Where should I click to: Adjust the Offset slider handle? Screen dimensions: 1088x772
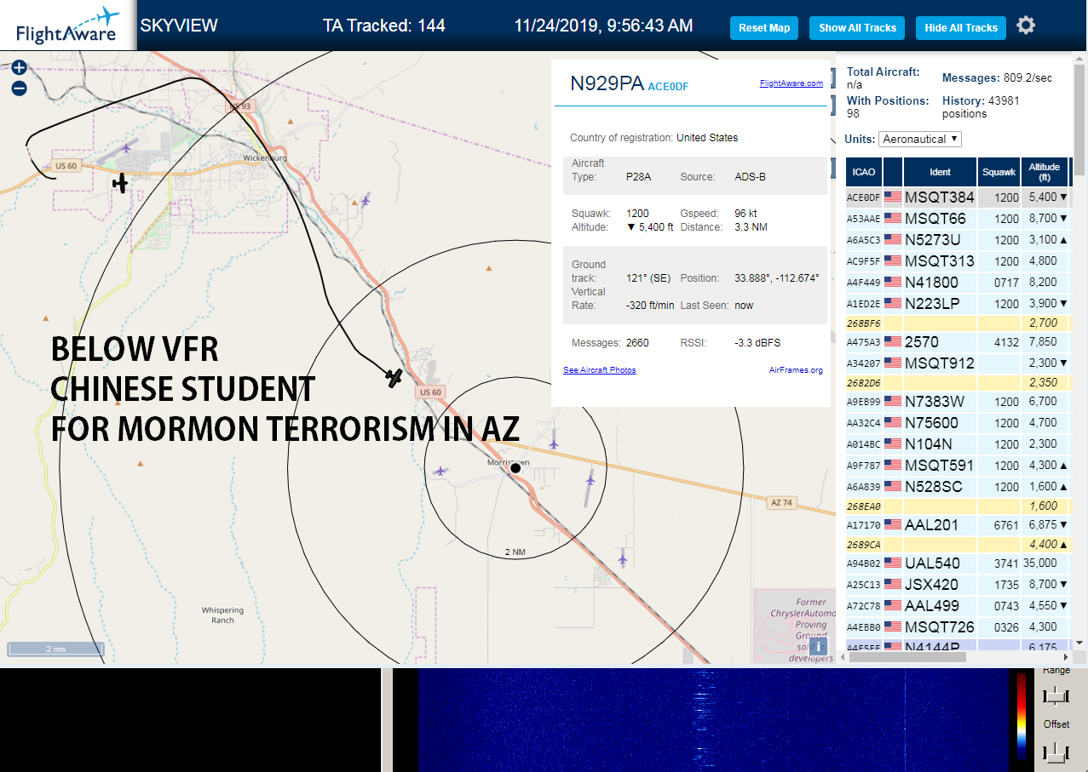(x=1056, y=752)
